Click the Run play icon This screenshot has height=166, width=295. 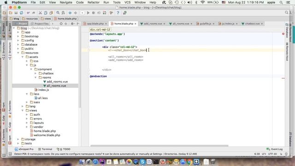(88, 13)
